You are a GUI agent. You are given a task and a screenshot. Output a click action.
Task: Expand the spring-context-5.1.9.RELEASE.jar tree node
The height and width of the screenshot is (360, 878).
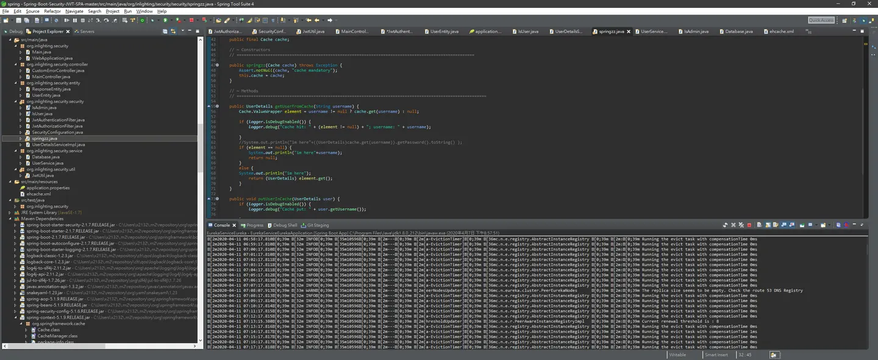[x=16, y=317]
